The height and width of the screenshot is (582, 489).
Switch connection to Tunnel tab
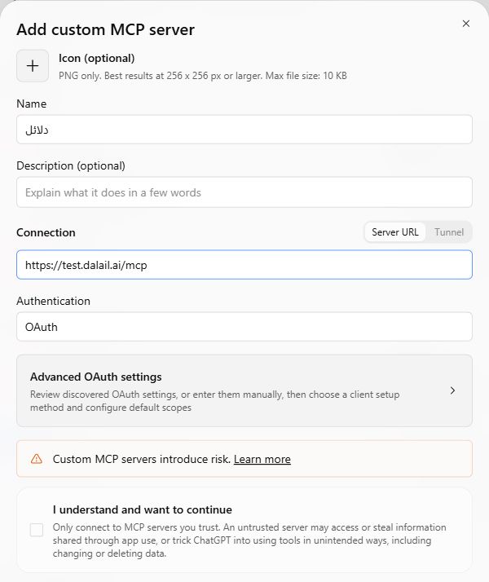449,232
